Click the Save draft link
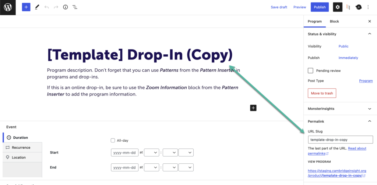The width and height of the screenshot is (377, 185). [279, 7]
